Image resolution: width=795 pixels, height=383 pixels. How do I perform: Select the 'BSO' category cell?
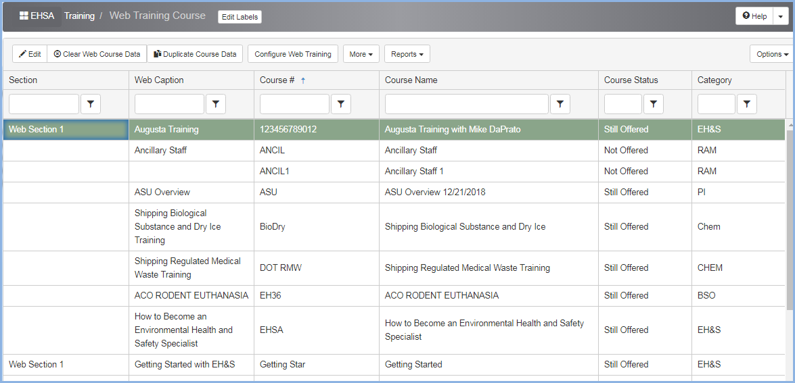pyautogui.click(x=738, y=295)
